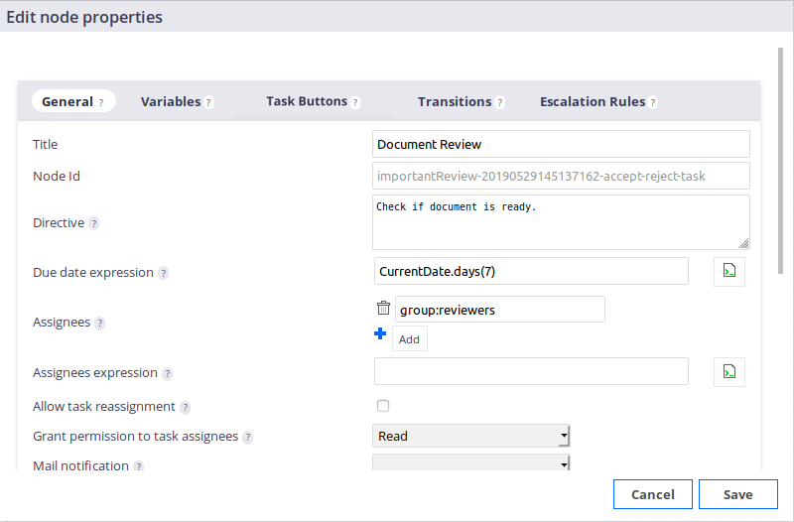This screenshot has height=522, width=794.
Task: Go to the Transitions tab
Action: tap(461, 102)
